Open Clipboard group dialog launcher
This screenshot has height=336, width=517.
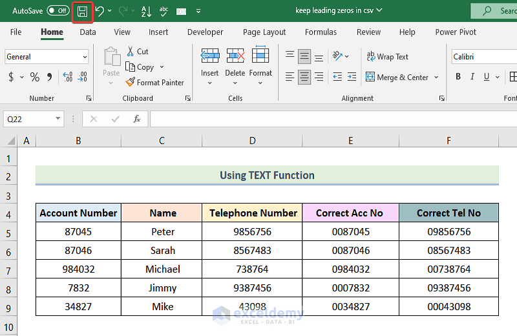coord(188,98)
